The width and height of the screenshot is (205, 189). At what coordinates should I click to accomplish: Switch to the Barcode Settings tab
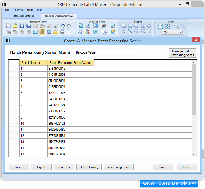[24, 16]
